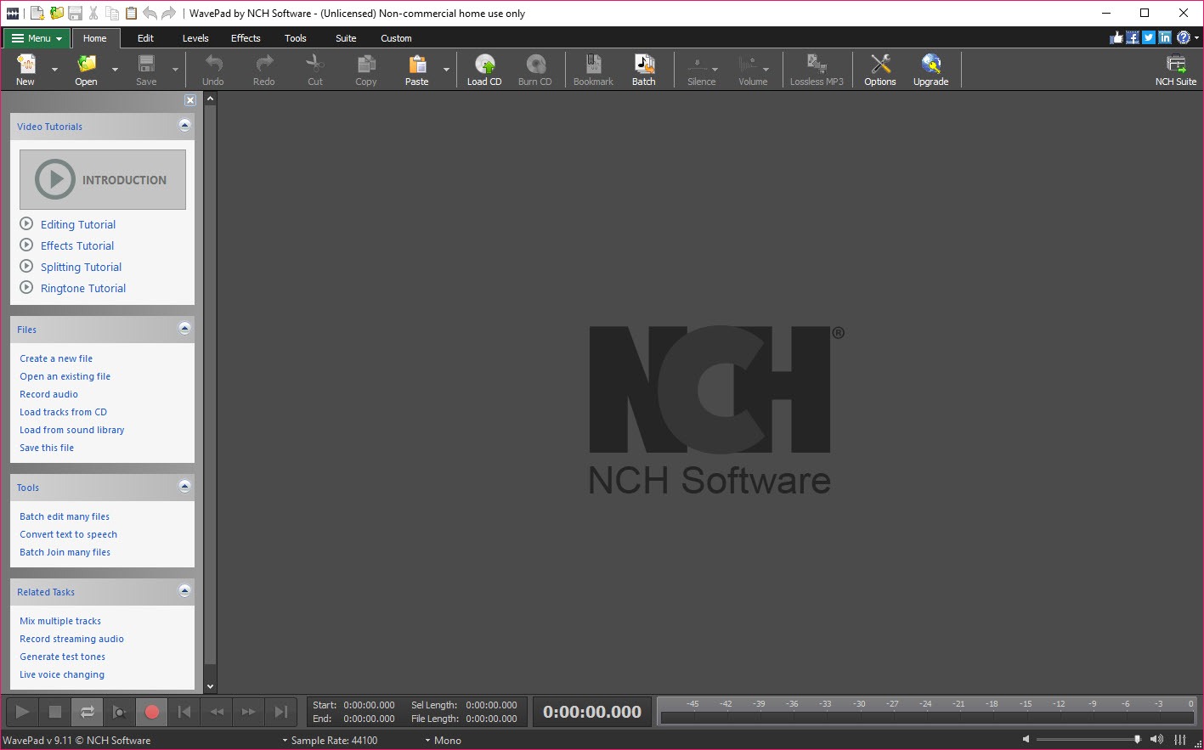Open the NCH Suite icon
Screen dimensions: 1204x750
[x=1175, y=70]
